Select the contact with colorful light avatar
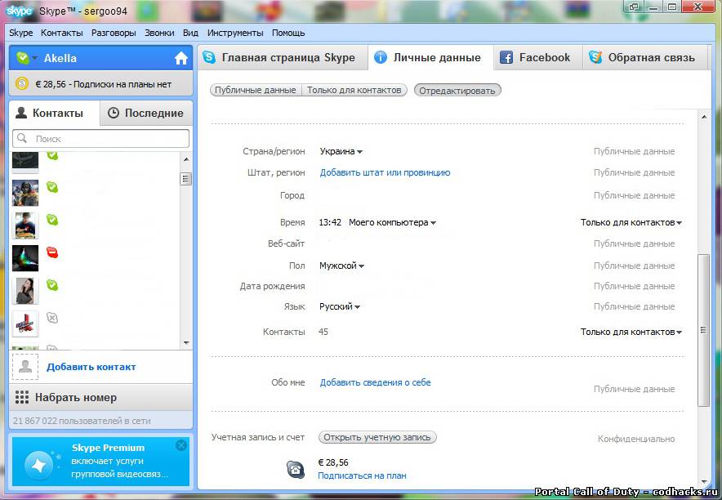722x500 pixels. 25,258
